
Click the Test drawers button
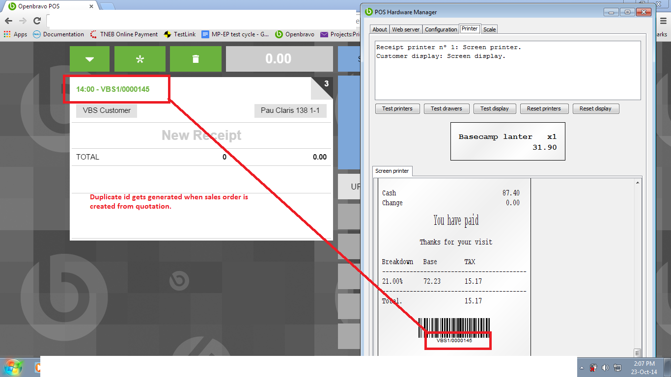point(447,108)
